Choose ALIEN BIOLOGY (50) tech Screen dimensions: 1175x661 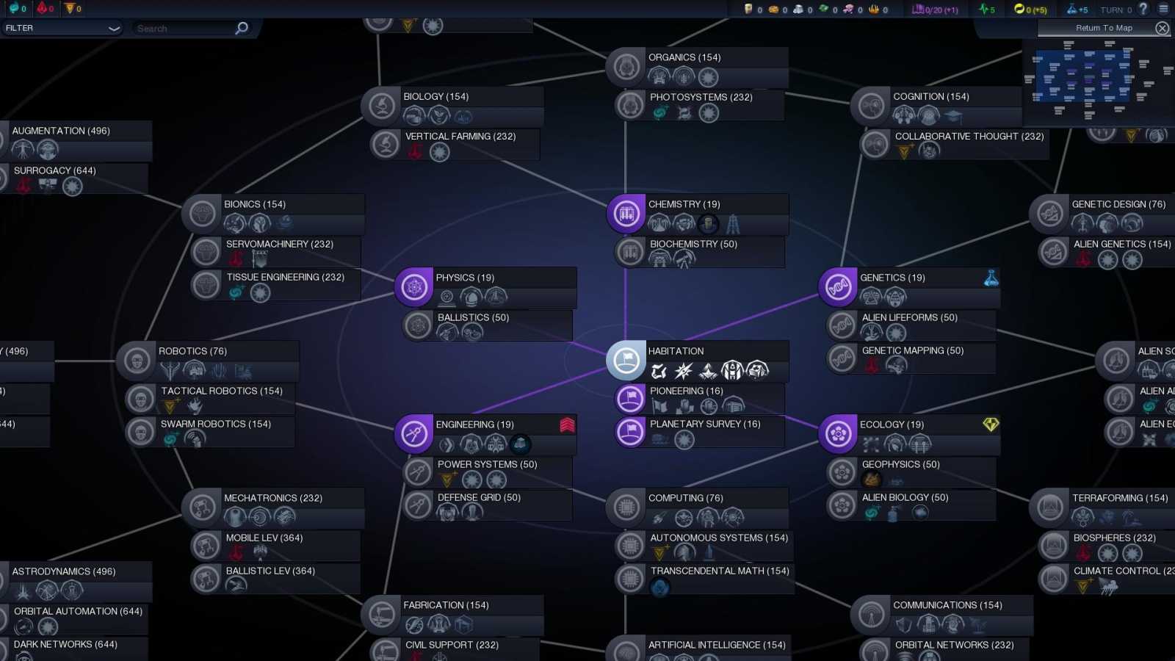tap(912, 505)
